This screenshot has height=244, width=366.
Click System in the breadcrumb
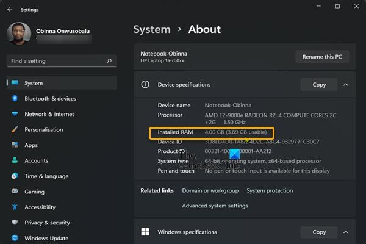tap(152, 29)
